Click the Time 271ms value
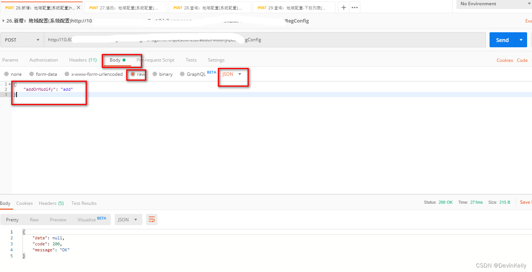This screenshot has width=532, height=272. pyautogui.click(x=476, y=202)
